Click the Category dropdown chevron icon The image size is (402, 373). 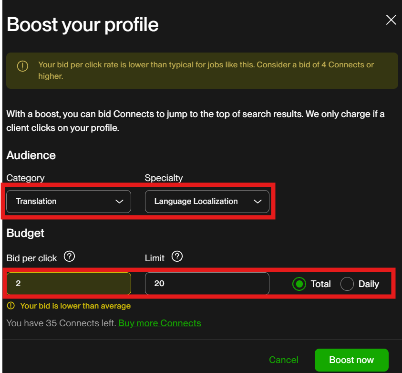pyautogui.click(x=120, y=201)
